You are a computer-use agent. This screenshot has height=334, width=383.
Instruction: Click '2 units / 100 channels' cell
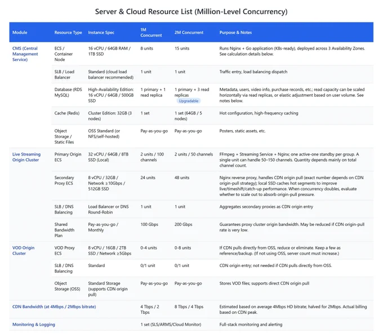pyautogui.click(x=152, y=157)
